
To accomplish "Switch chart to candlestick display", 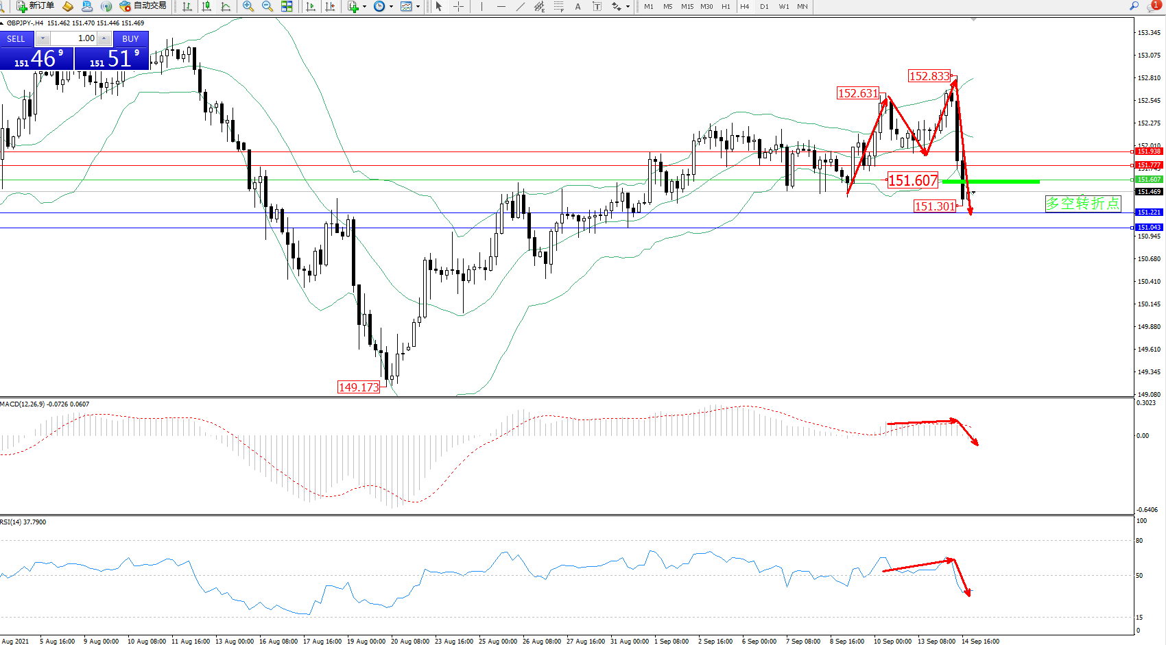I will pos(206,6).
